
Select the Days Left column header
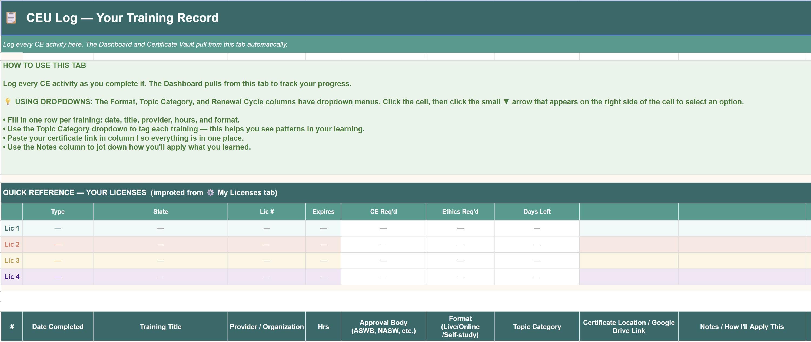[x=537, y=212]
